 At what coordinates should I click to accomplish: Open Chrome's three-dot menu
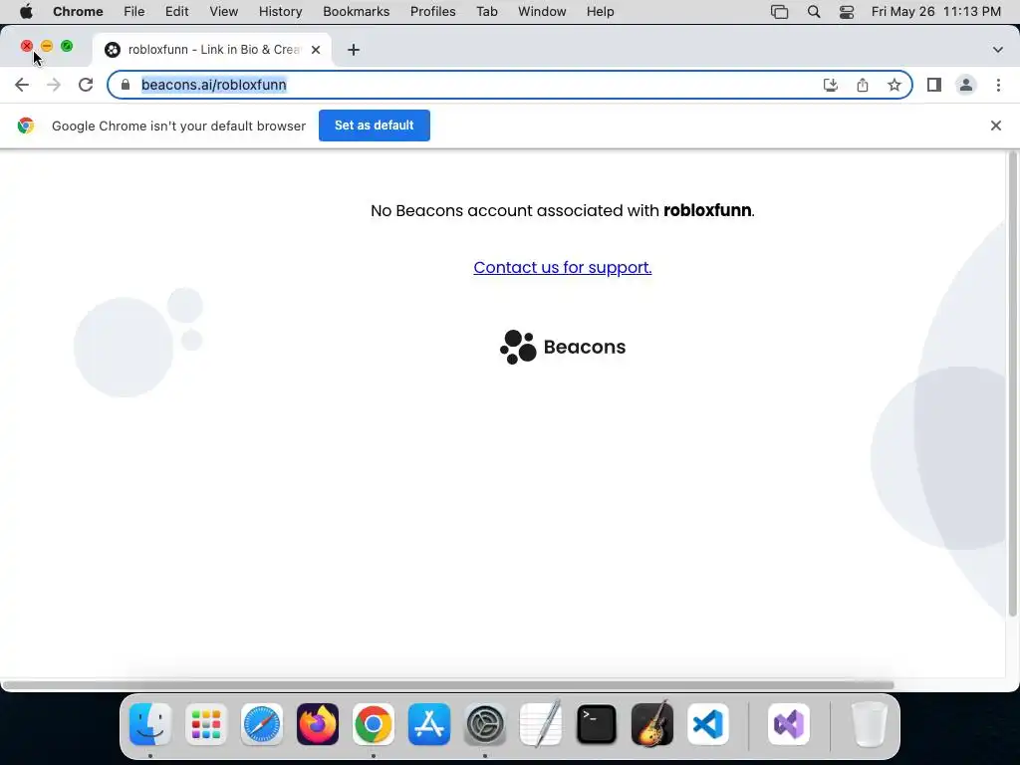point(998,85)
